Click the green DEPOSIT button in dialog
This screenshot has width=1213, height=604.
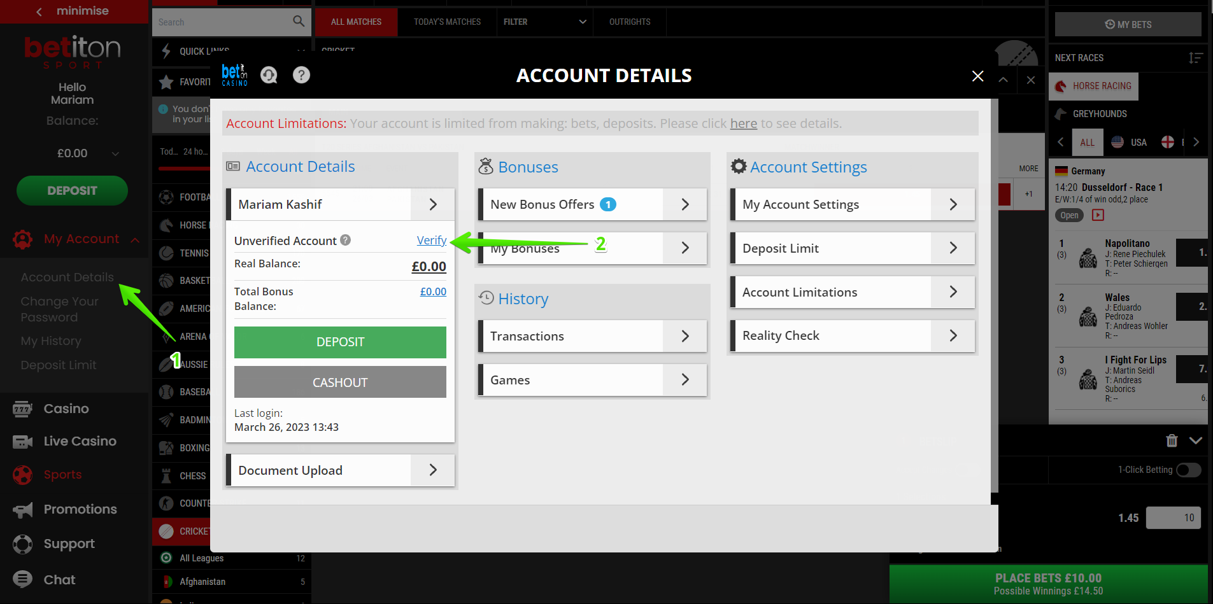340,342
